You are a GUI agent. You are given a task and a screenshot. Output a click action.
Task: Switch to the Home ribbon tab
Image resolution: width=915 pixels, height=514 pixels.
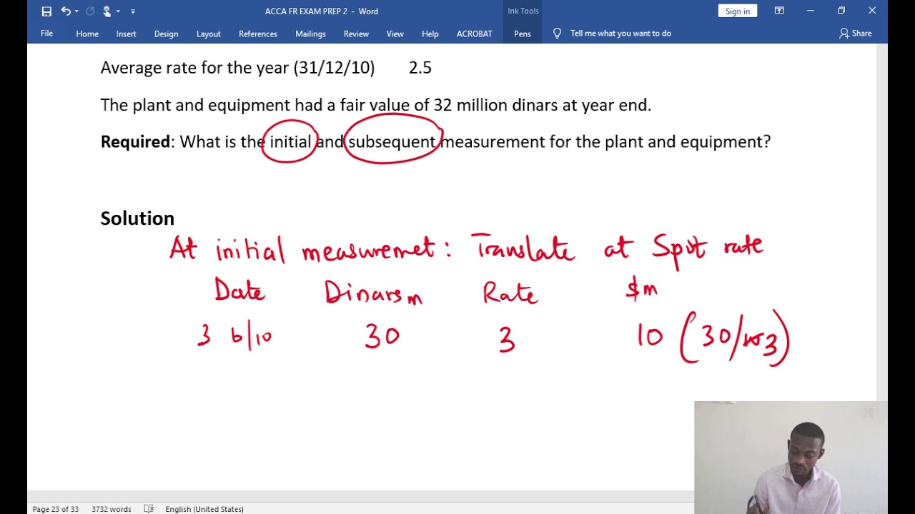[x=87, y=34]
